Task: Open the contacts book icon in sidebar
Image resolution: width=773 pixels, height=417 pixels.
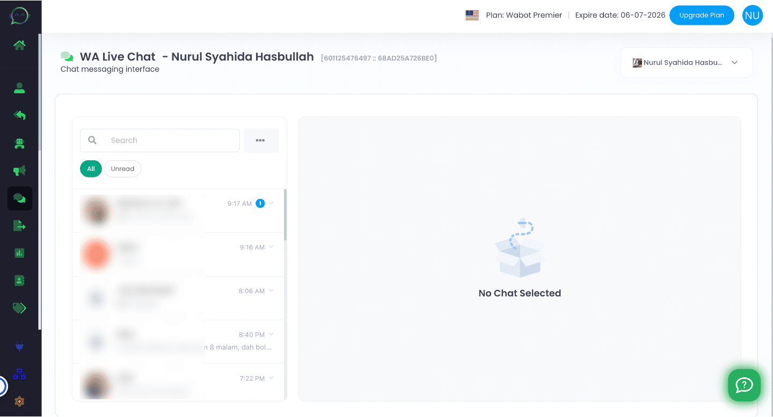Action: [x=19, y=280]
